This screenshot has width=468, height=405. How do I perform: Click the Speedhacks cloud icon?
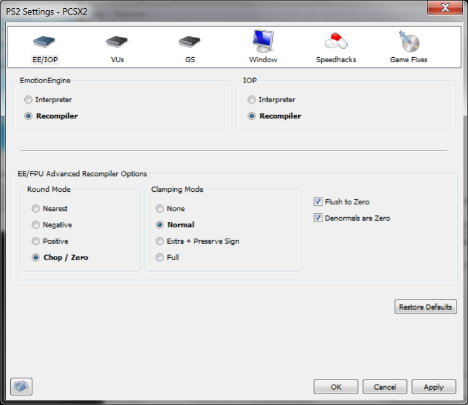336,41
